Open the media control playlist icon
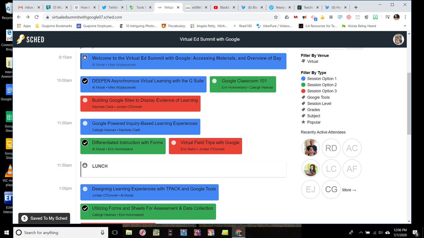 (387, 17)
